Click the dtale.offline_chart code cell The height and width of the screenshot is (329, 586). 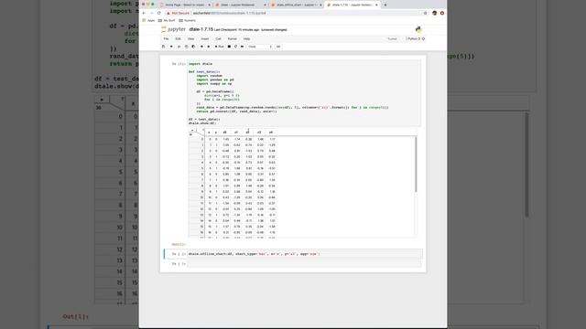pyautogui.click(x=305, y=254)
